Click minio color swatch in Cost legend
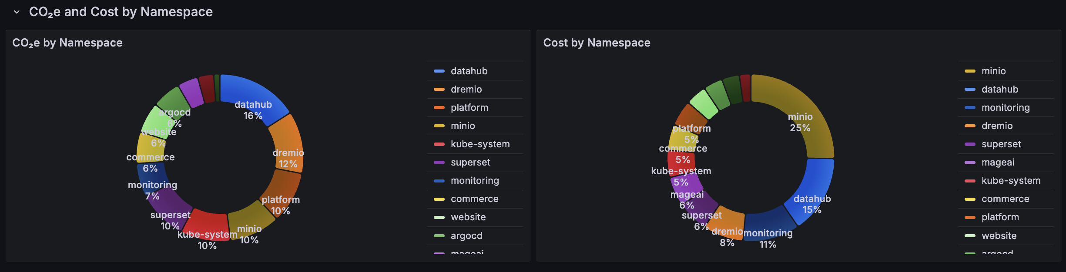Screen dimensions: 1066x272 coord(970,71)
